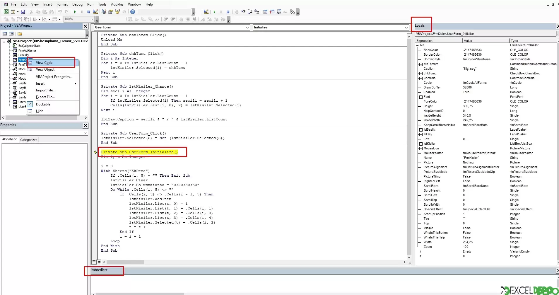Click the Reset stop icon in Debug toolbar
Image resolution: width=559 pixels, height=295 pixels.
pyautogui.click(x=228, y=12)
